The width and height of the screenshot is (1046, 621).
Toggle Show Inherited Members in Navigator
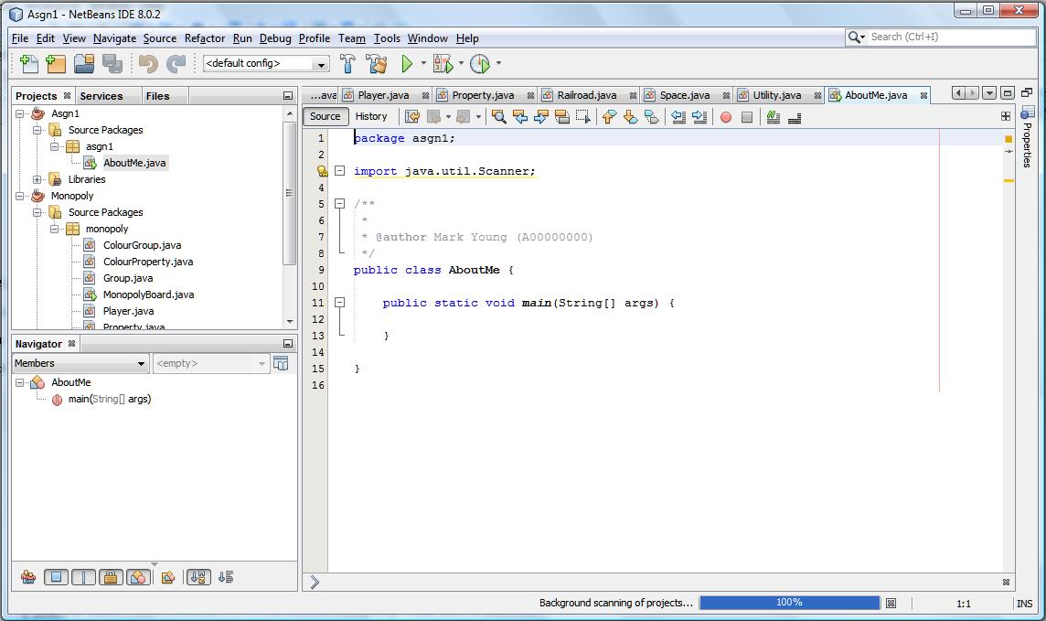click(28, 577)
